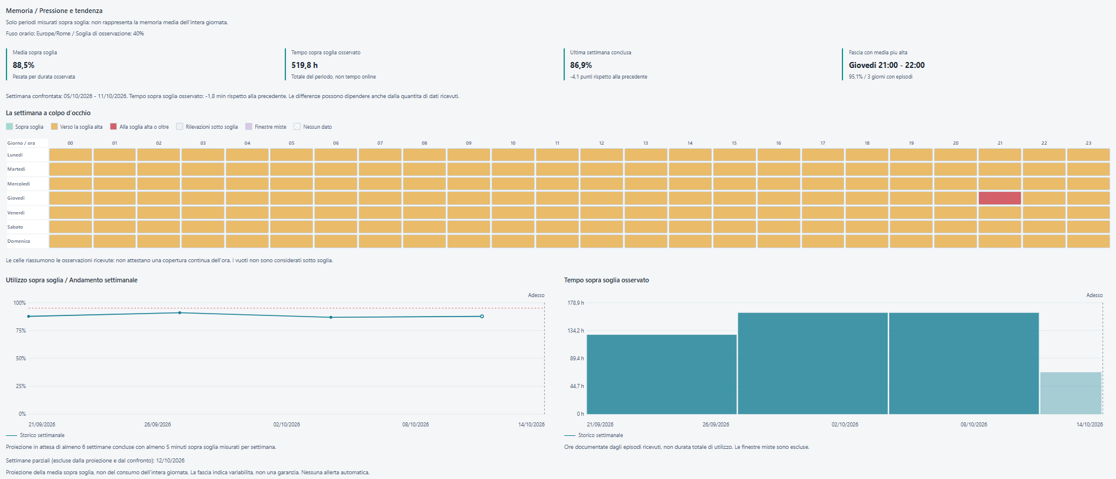The height and width of the screenshot is (479, 1116).
Task: Select the Lunedì 00 heatmap cell
Action: (70, 155)
